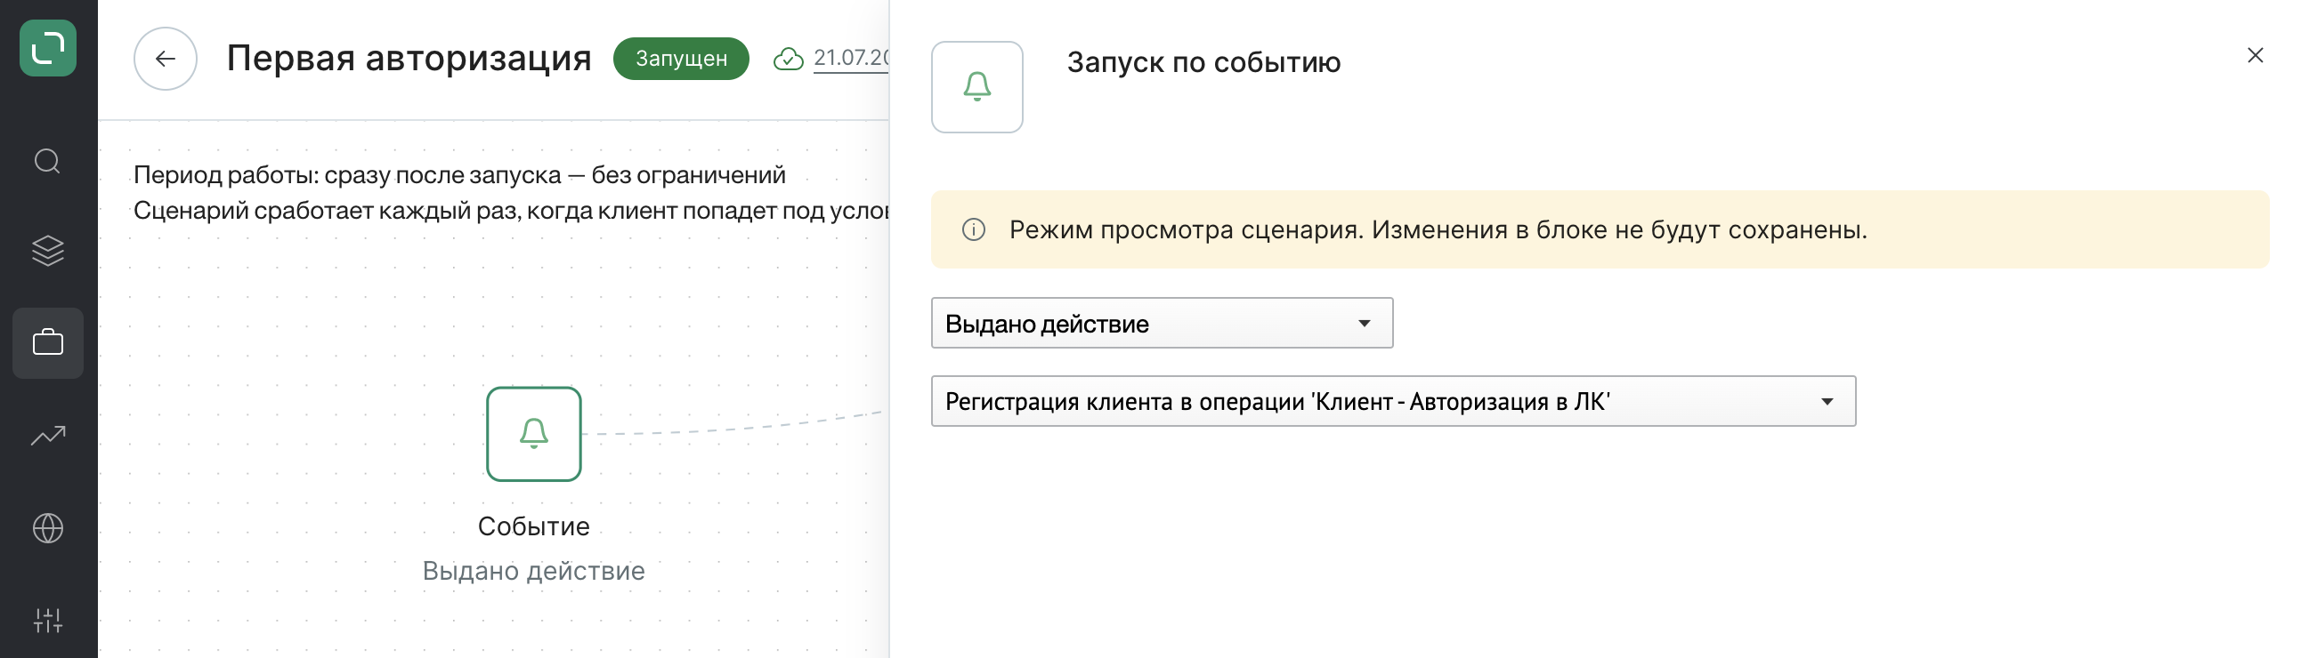Click the info icon in the warning banner
This screenshot has height=658, width=2309.
tap(974, 230)
